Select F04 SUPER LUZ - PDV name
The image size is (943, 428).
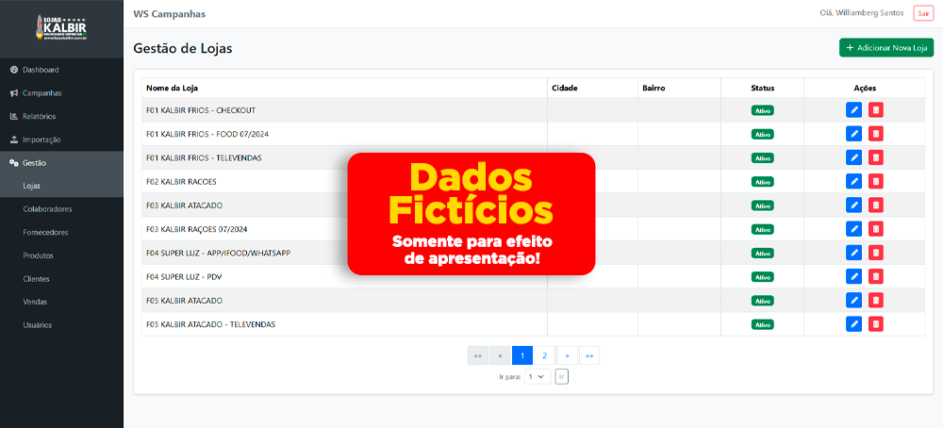click(x=185, y=276)
